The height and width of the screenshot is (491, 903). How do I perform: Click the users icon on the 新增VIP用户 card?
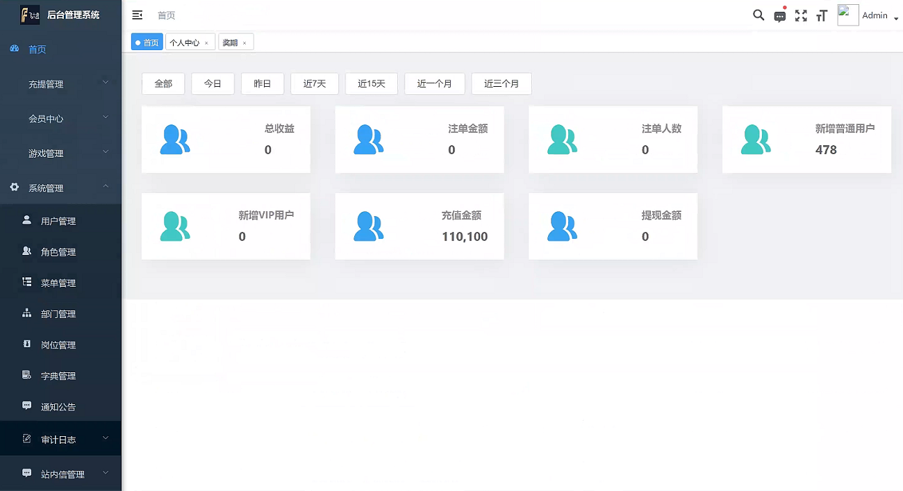(175, 226)
